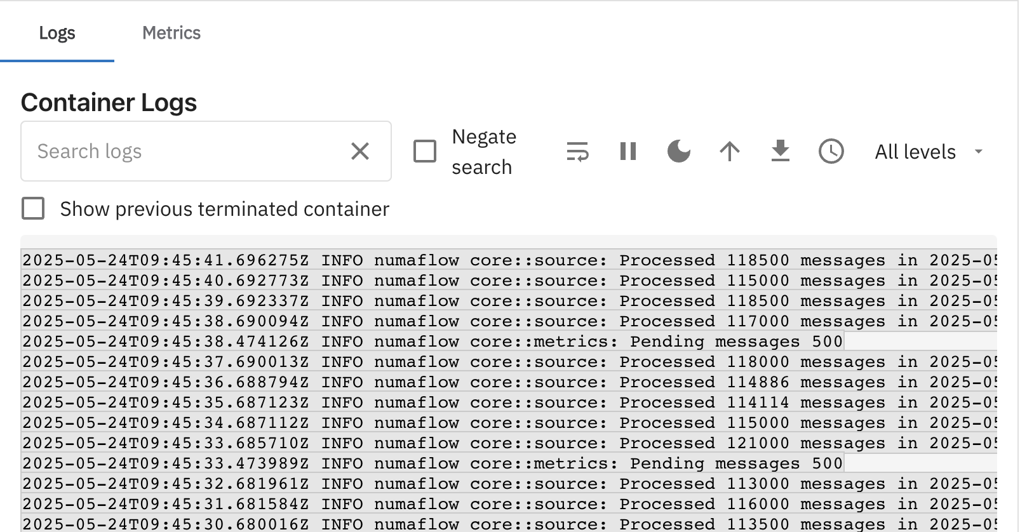Click the reverse order up arrow icon
The height and width of the screenshot is (532, 1020).
(x=730, y=152)
